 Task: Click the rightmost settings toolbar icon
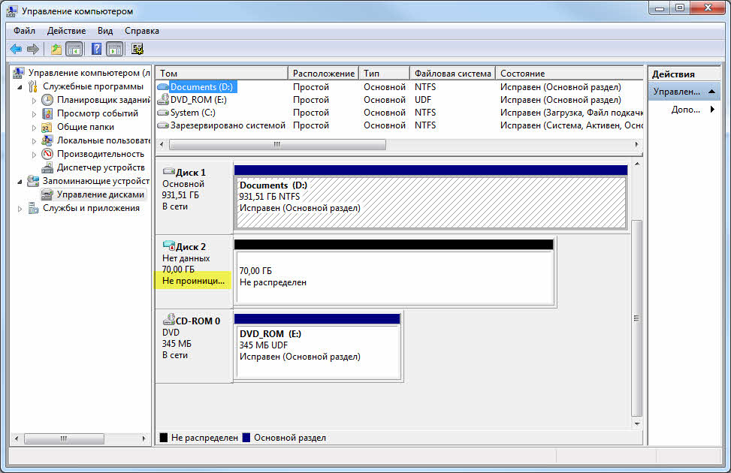point(137,49)
